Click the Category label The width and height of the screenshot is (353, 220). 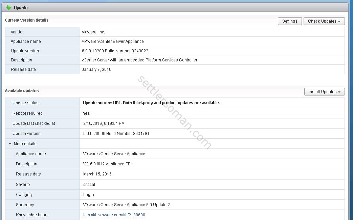click(x=24, y=195)
